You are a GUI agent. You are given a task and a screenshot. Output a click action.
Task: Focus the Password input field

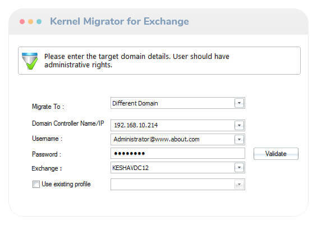click(178, 153)
